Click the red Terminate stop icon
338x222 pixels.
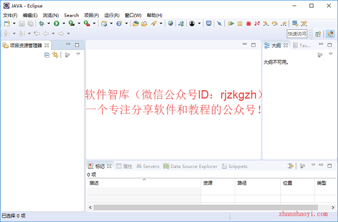tap(249, 23)
